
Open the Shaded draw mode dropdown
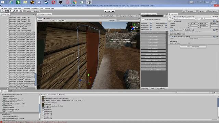point(44,20)
